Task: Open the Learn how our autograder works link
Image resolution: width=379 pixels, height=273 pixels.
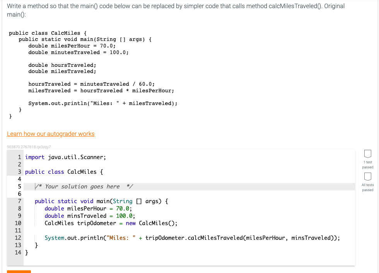Action: click(x=50, y=134)
